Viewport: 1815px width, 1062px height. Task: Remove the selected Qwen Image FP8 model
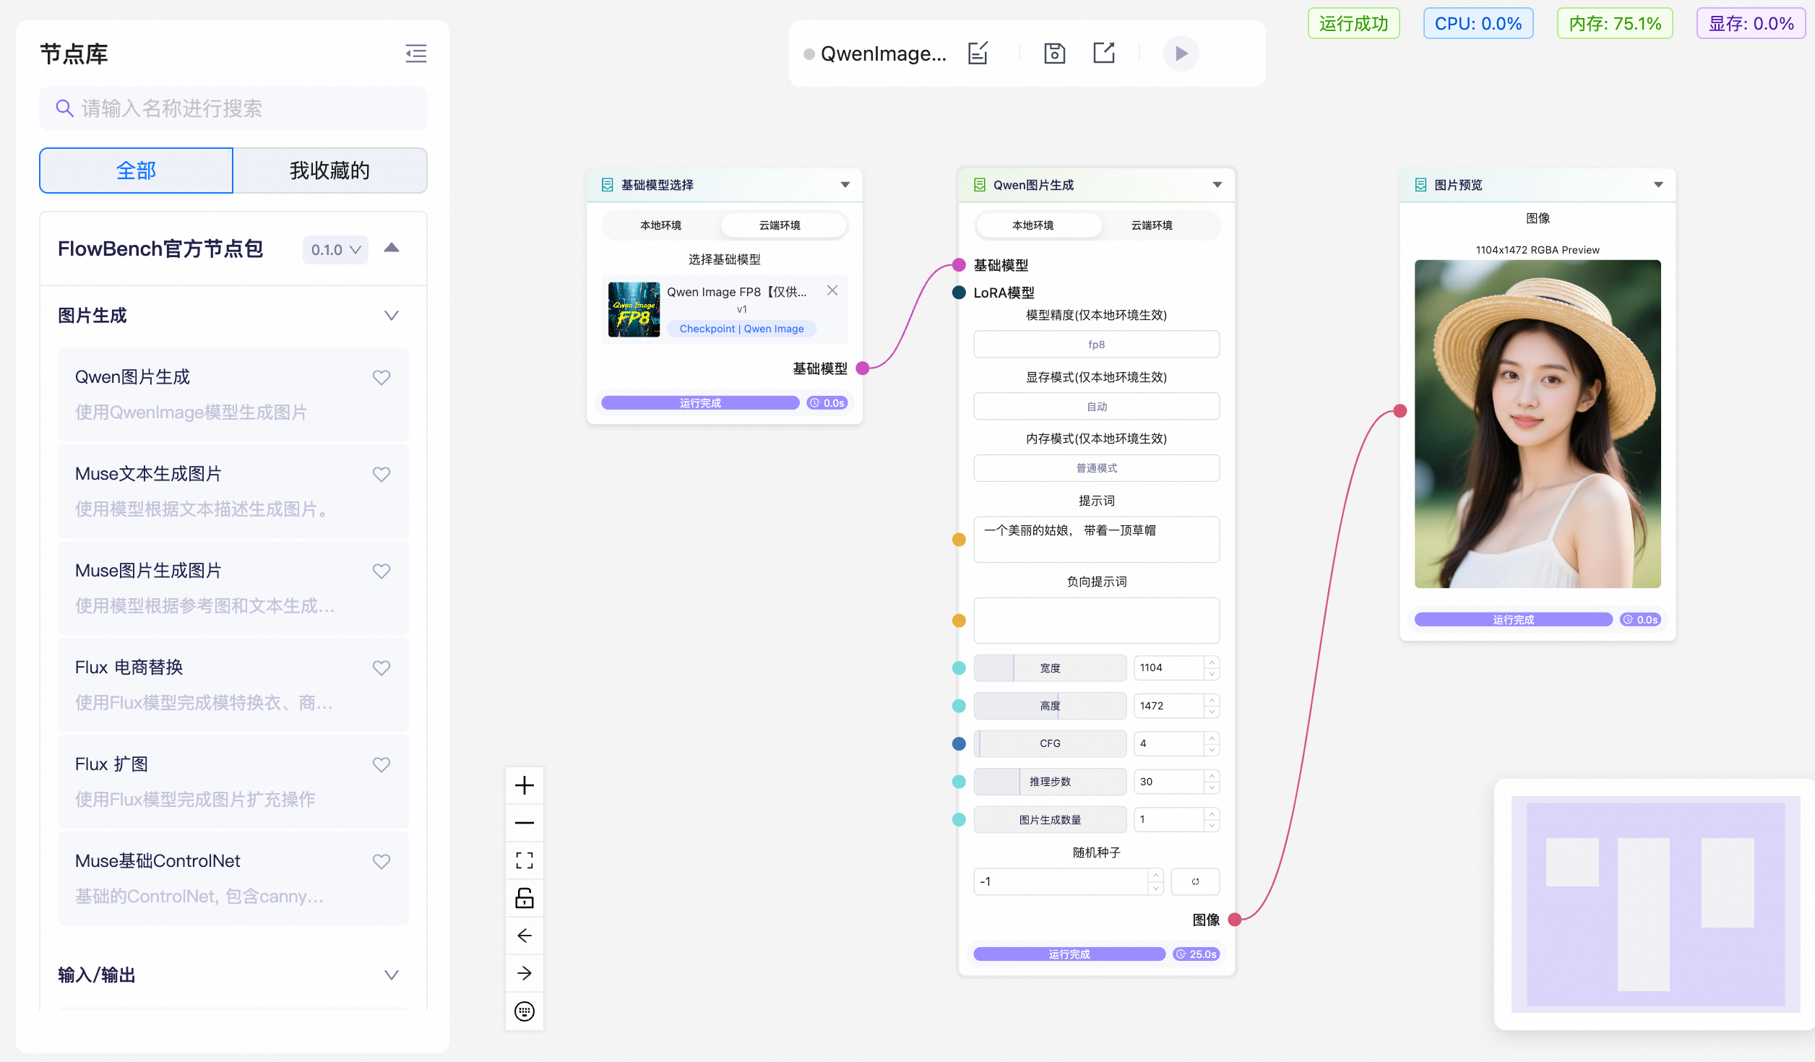(x=832, y=290)
